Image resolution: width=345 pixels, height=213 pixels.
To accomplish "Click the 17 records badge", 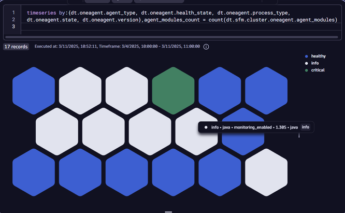I will [x=16, y=47].
